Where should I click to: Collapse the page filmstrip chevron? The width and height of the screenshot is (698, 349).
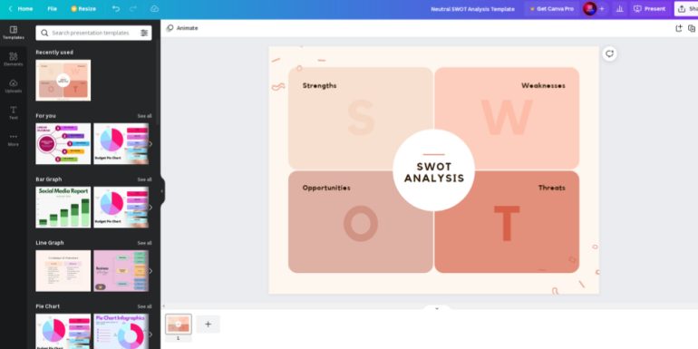coord(437,308)
